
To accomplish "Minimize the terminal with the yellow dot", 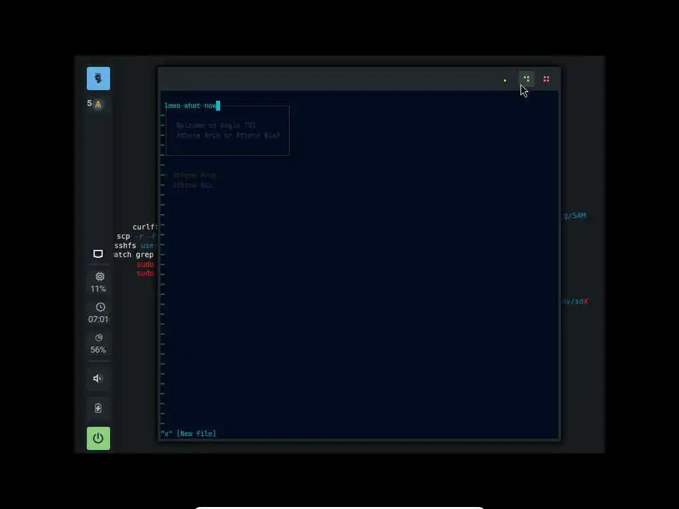I will click(x=505, y=80).
